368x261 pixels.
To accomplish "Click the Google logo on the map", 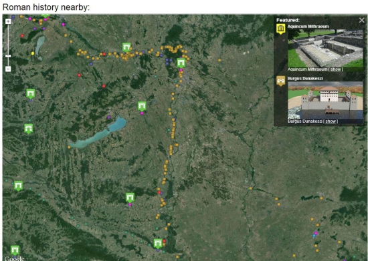I will pyautogui.click(x=14, y=258).
